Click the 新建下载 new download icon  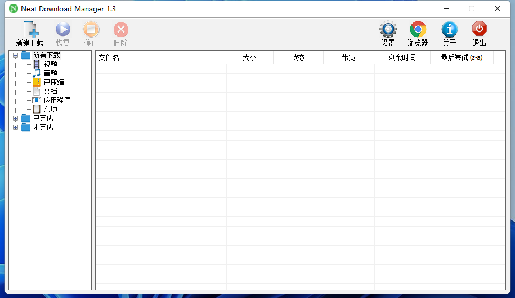[x=31, y=29]
